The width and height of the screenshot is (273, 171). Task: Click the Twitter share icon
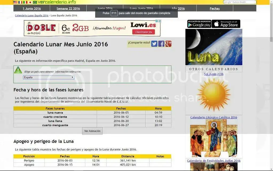point(154,44)
